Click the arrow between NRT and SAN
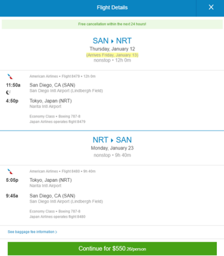Screen dimensions: 224x256 pyautogui.click(x=112, y=140)
